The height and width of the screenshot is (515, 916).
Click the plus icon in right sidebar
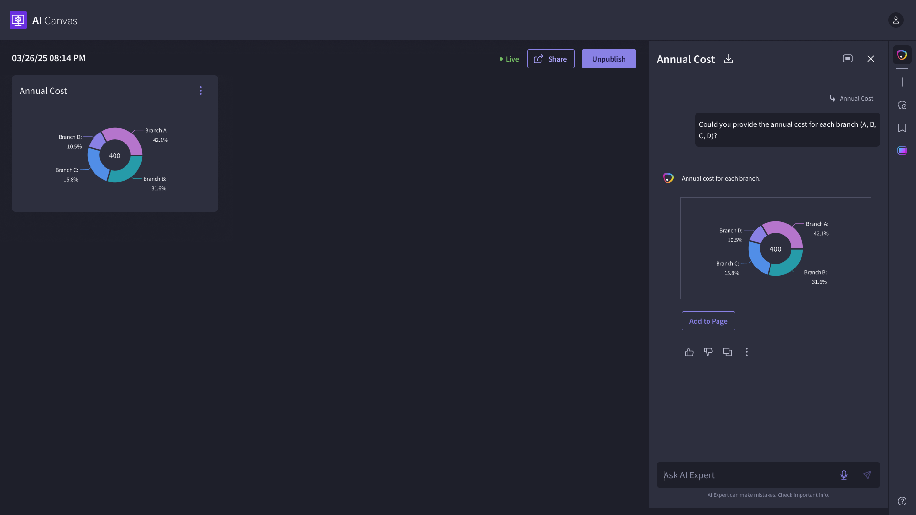pos(902,82)
